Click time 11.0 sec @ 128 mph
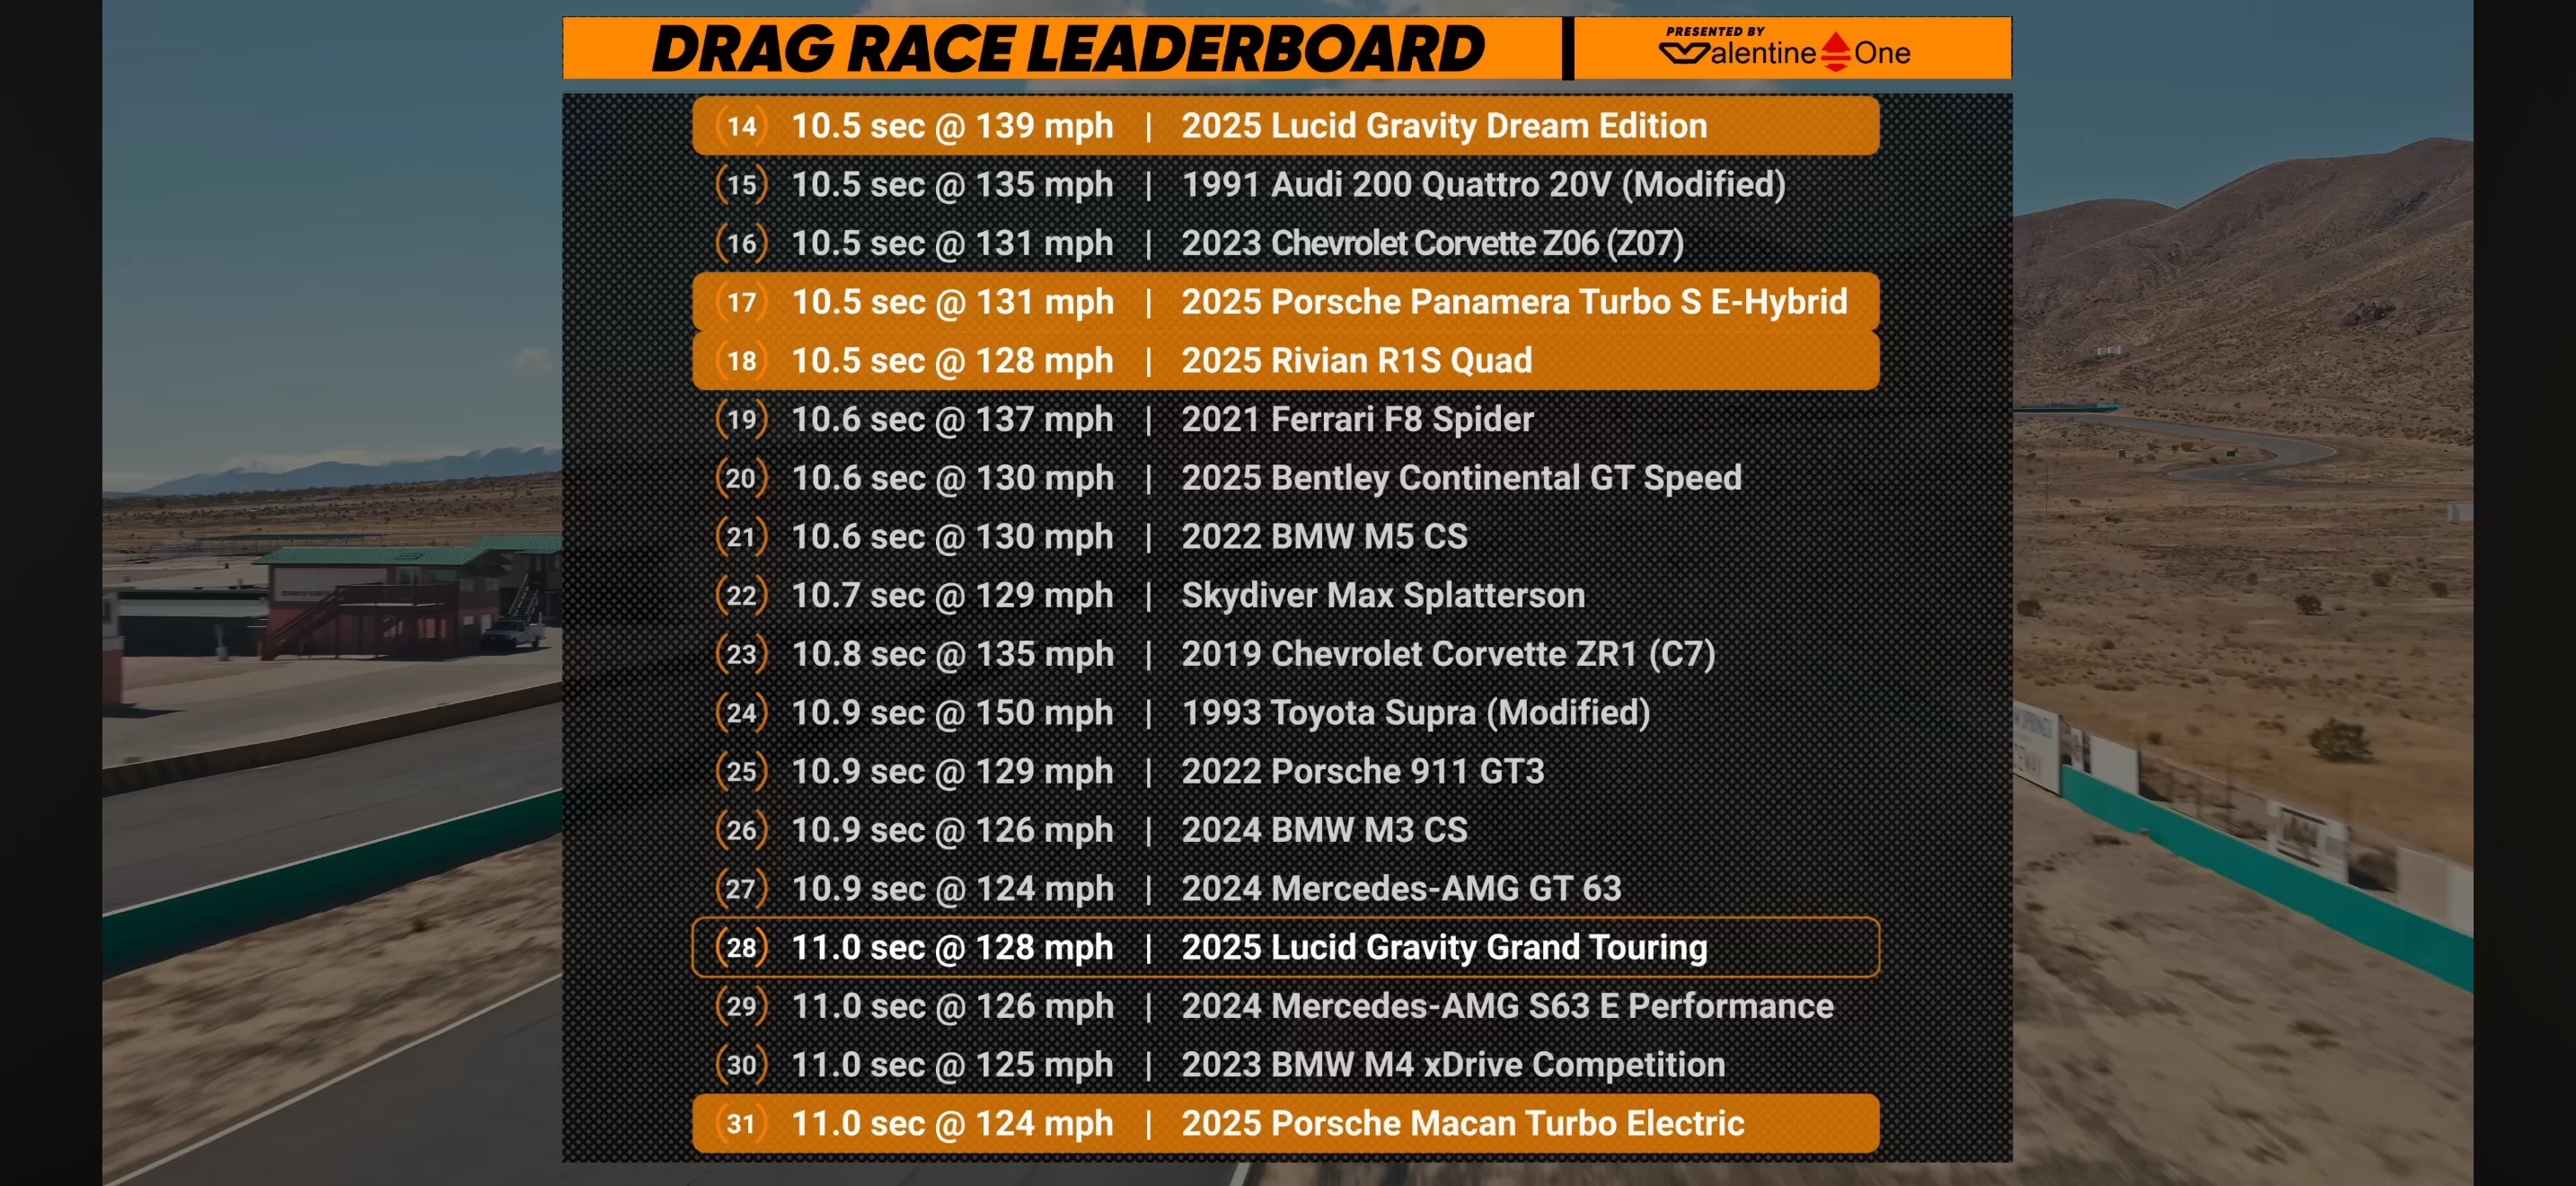The image size is (2576, 1186). click(952, 947)
